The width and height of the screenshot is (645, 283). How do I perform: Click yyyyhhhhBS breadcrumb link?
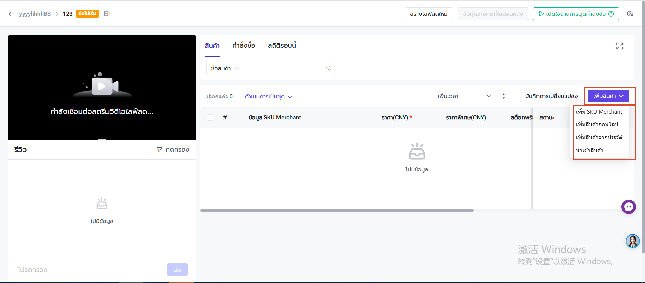click(x=35, y=14)
